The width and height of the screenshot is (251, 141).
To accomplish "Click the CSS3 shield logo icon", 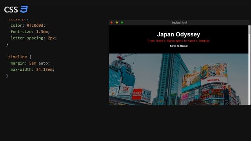I will click(x=24, y=9).
